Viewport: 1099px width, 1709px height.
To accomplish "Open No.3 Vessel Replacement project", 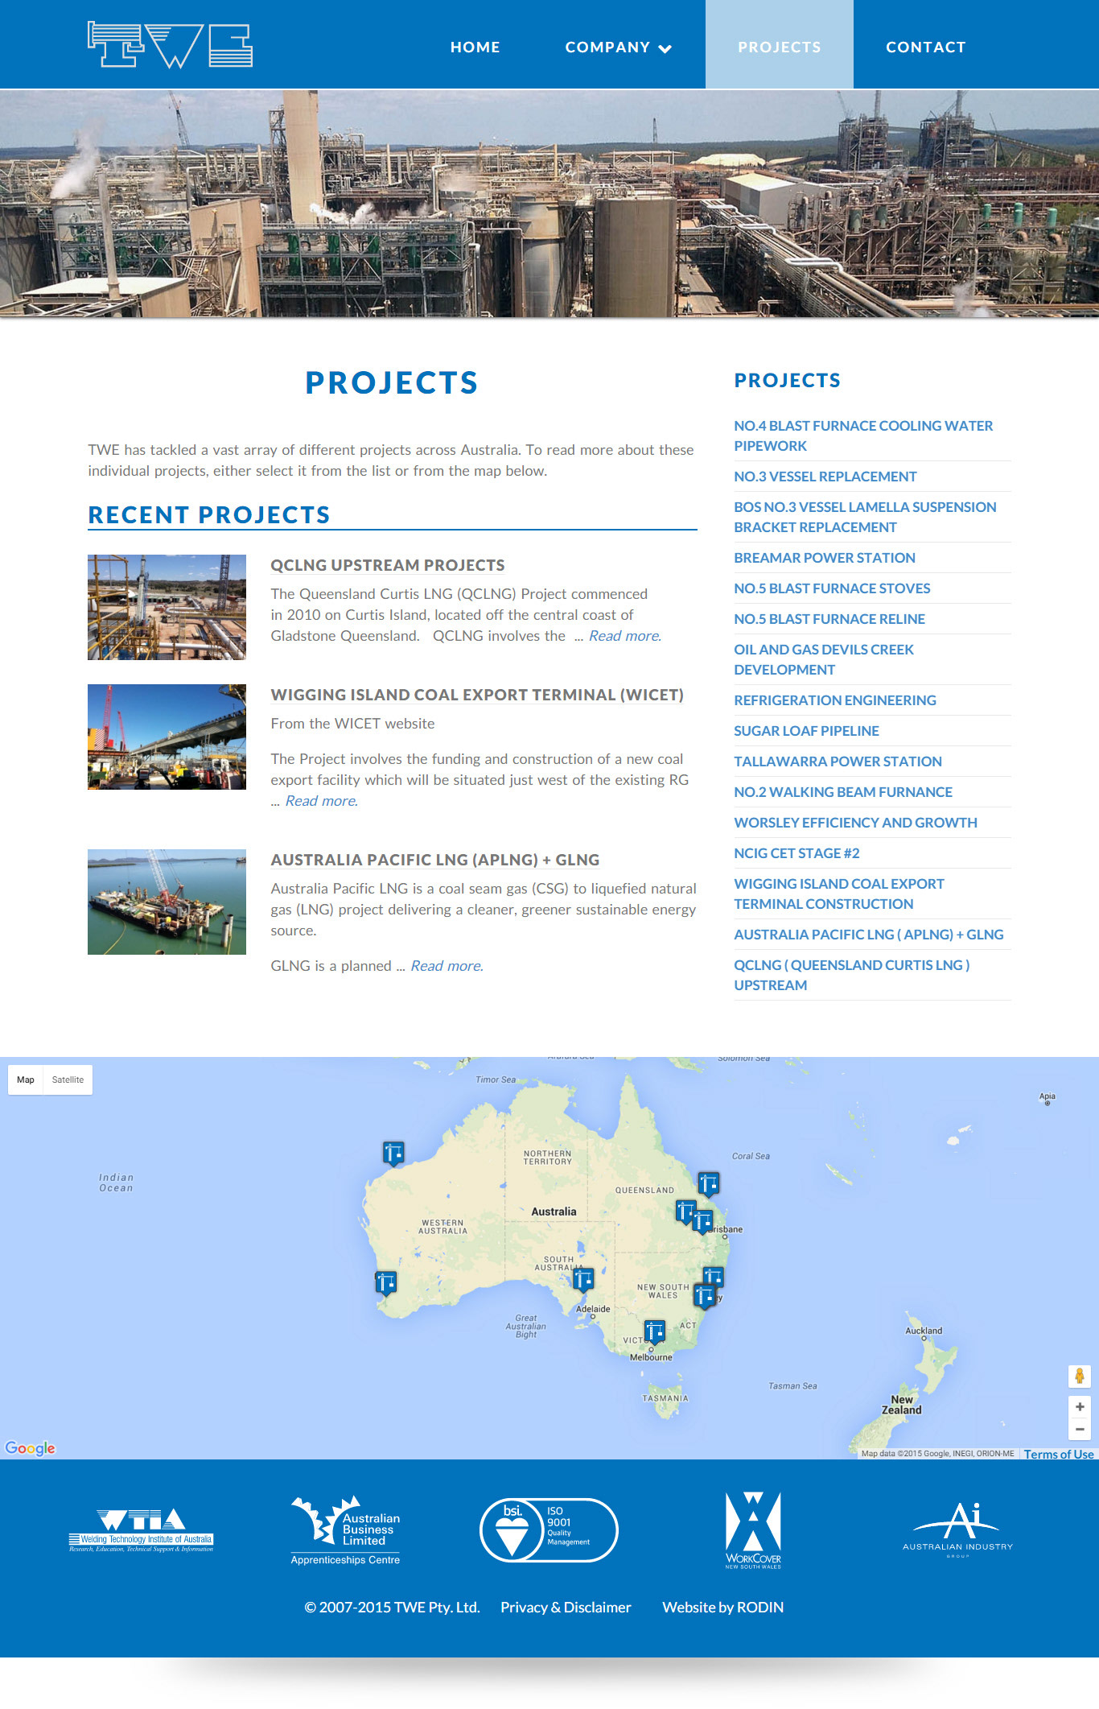I will click(x=825, y=477).
